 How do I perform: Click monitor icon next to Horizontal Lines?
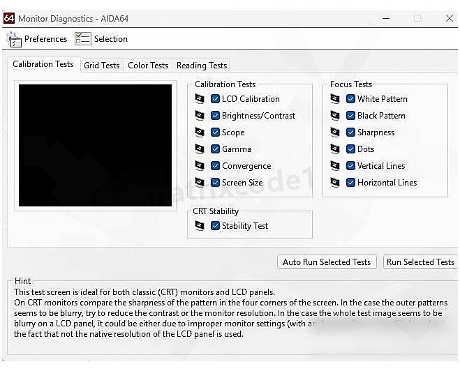pos(335,182)
